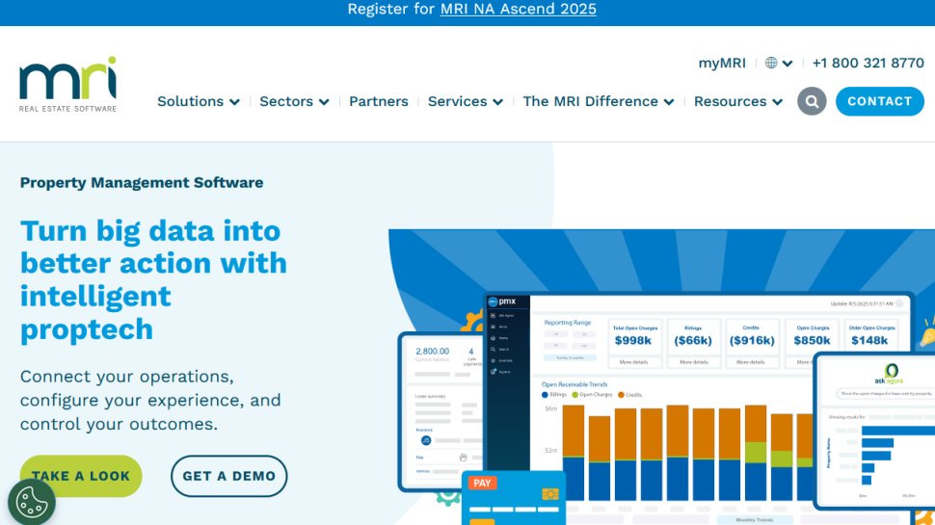Open the search magnifier icon
The image size is (935, 525).
(812, 101)
